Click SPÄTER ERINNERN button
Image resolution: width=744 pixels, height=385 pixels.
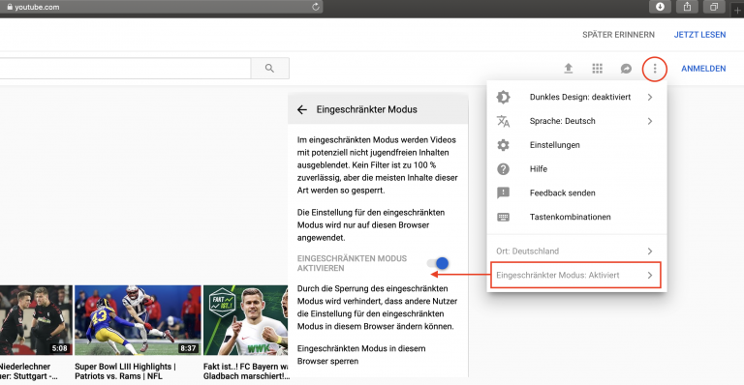coord(618,35)
